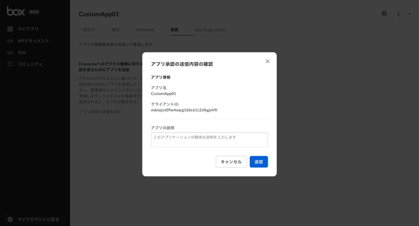Image resolution: width=419 pixels, height=226 pixels.
Task: Open the Webhook tab
Action: point(145,30)
